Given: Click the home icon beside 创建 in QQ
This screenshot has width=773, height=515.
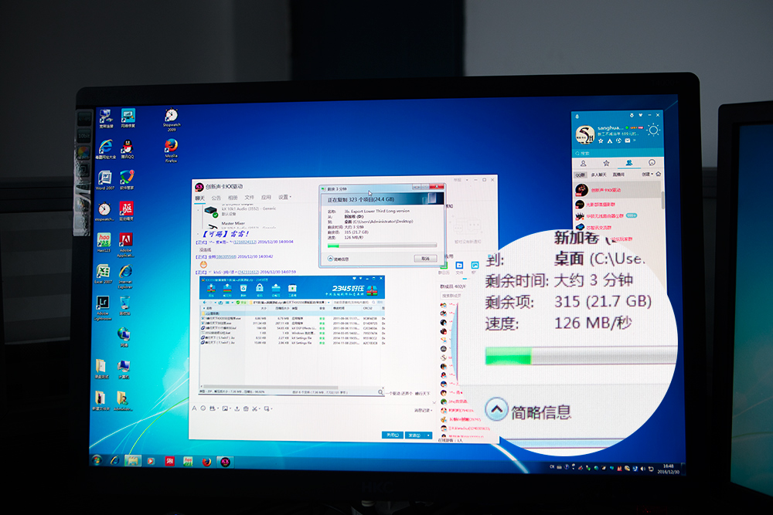Looking at the screenshot, I should click(x=658, y=174).
